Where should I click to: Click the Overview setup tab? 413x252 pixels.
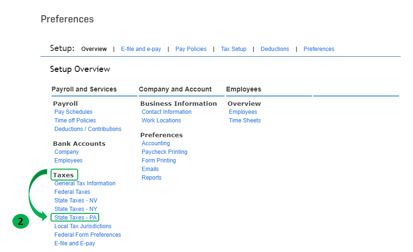pos(94,49)
